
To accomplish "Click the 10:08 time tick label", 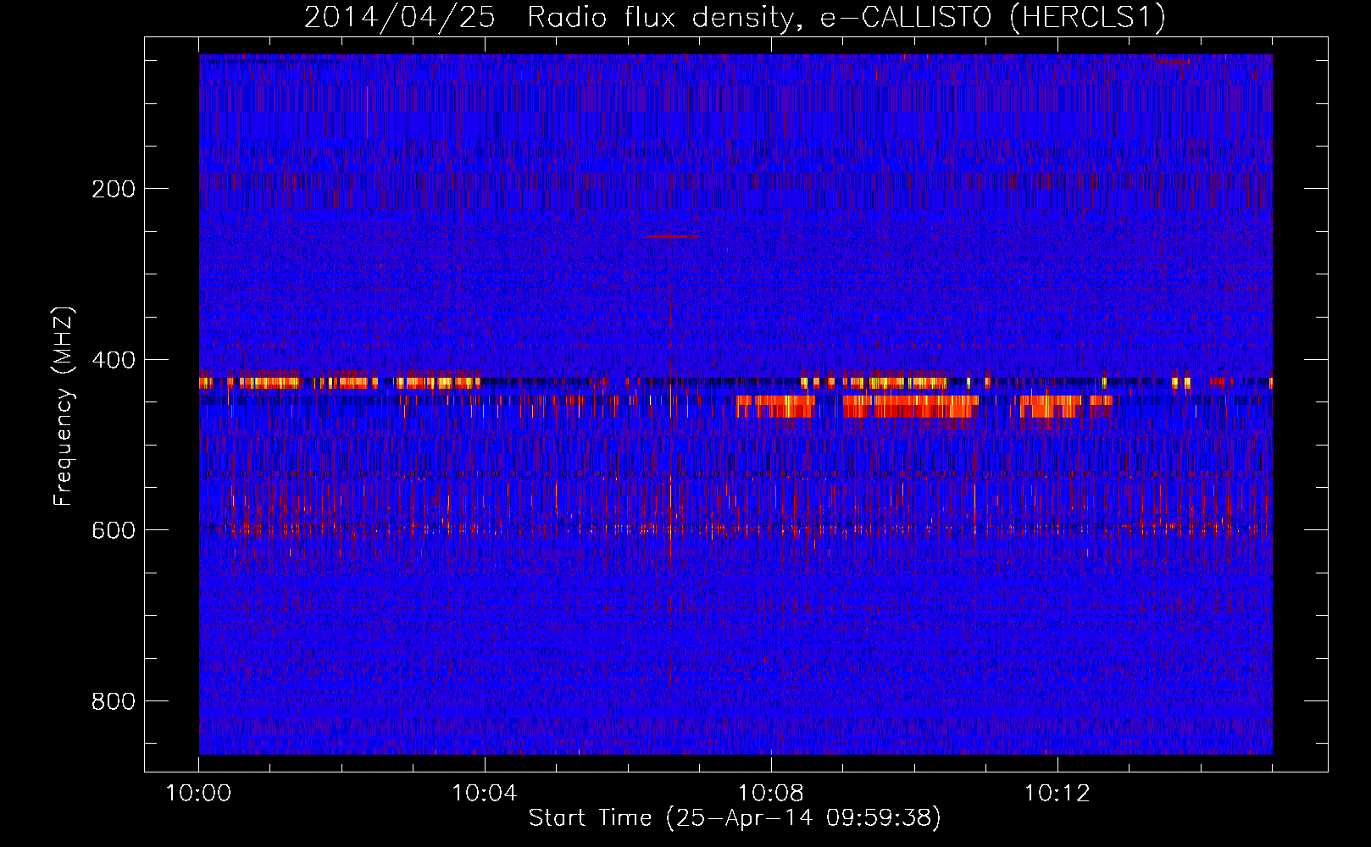I will pos(771,794).
